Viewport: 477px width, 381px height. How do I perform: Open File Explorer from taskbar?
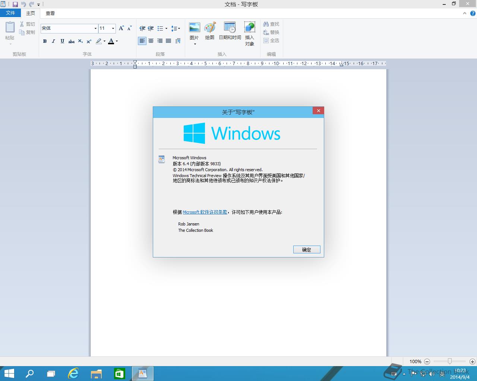point(96,374)
